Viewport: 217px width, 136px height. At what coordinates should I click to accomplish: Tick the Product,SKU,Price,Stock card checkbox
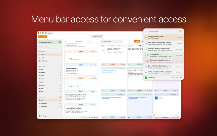pos(95,105)
